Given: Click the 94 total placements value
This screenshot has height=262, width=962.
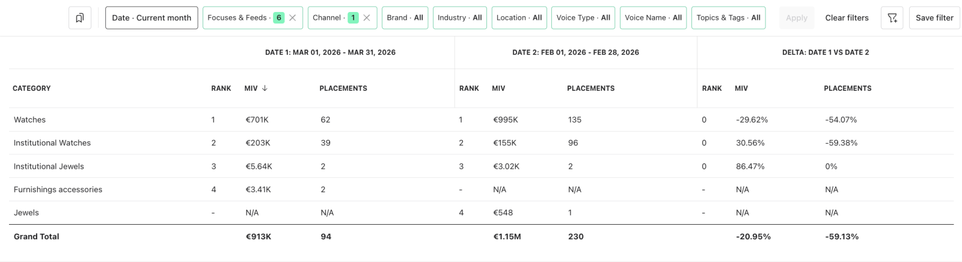Looking at the screenshot, I should [x=326, y=237].
